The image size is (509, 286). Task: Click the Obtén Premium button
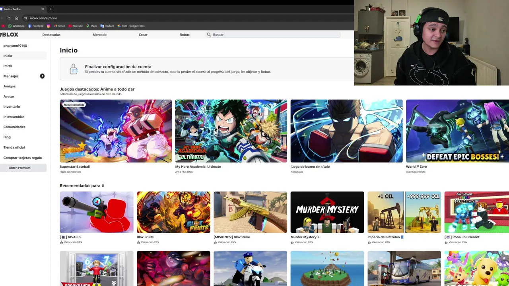(x=23, y=168)
